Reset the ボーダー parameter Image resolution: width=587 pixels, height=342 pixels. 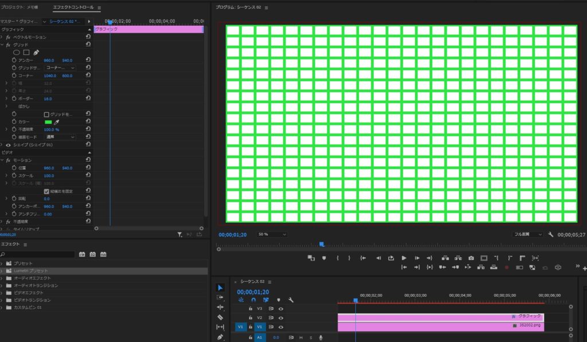[88, 99]
